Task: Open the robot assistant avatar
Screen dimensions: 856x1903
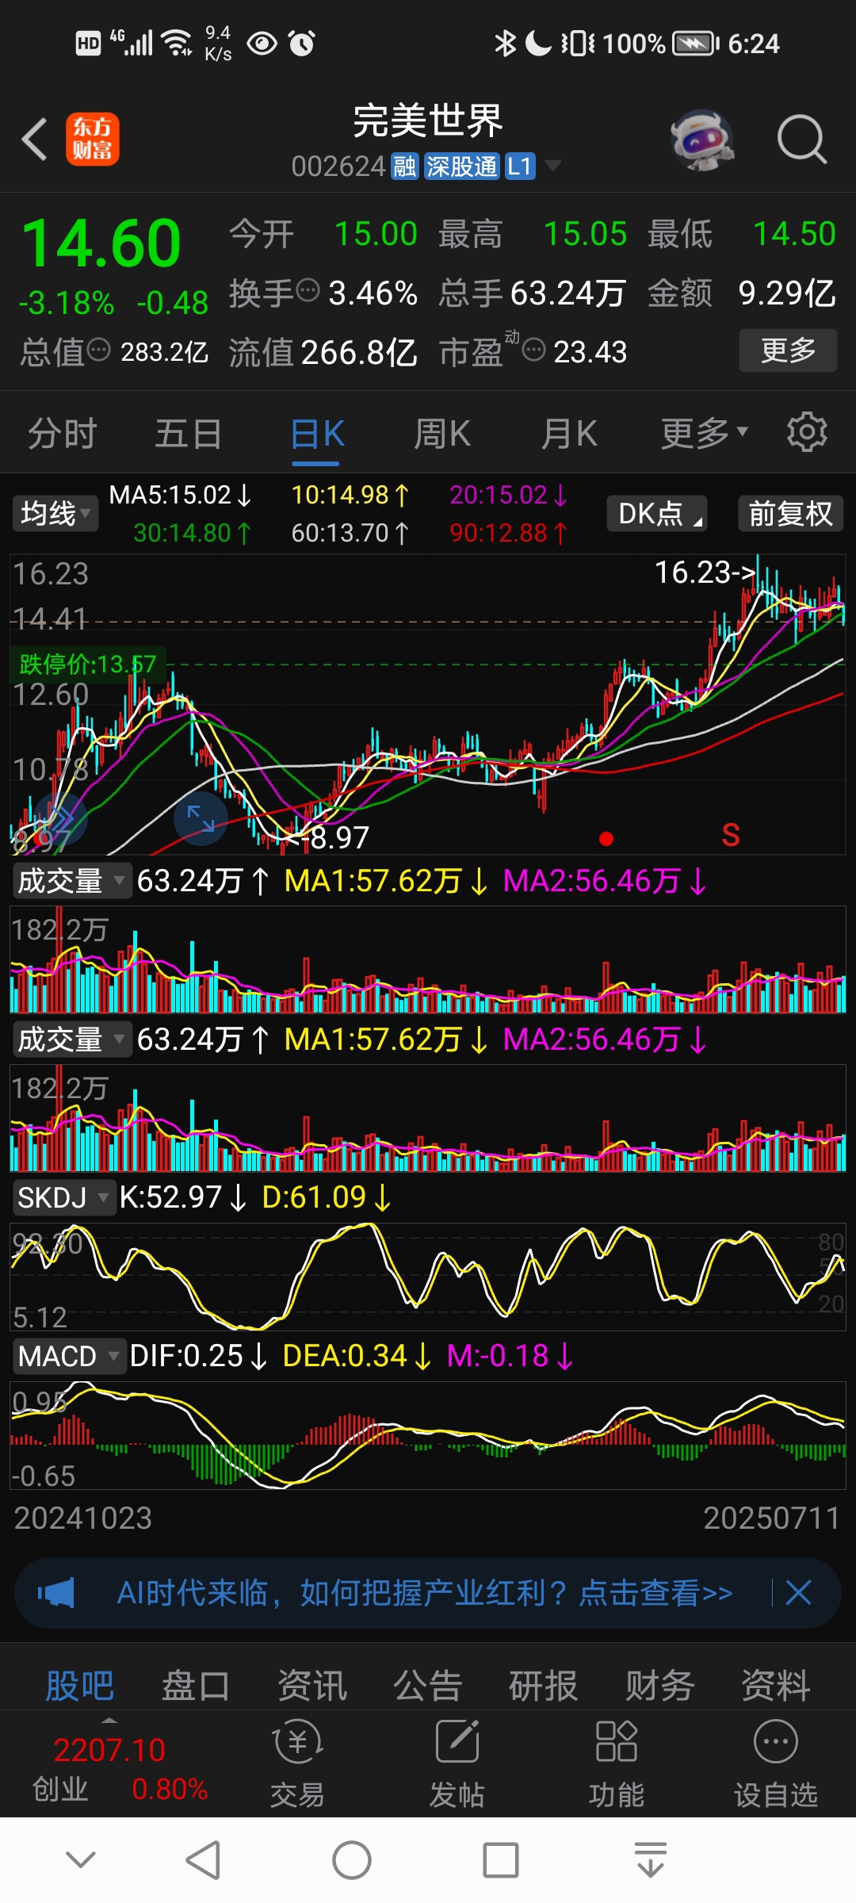Action: point(702,140)
